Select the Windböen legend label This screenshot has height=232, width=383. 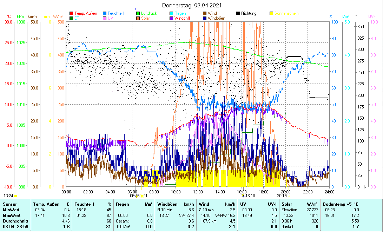pos(217,18)
